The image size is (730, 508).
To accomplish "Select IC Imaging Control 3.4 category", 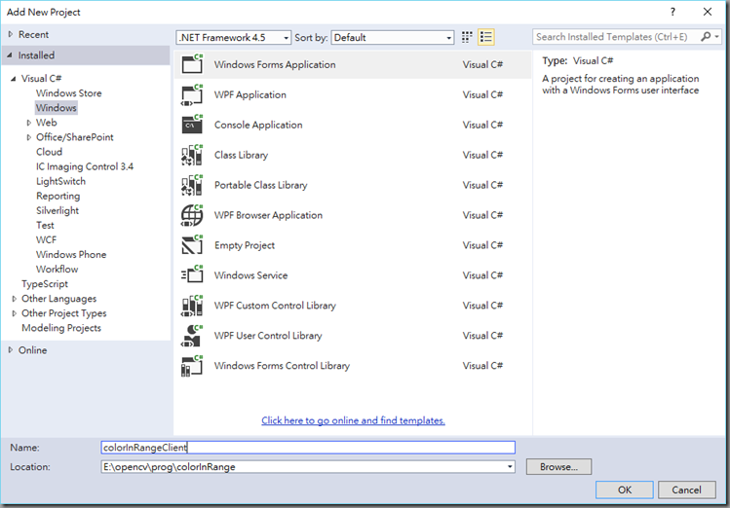I will pos(85,166).
